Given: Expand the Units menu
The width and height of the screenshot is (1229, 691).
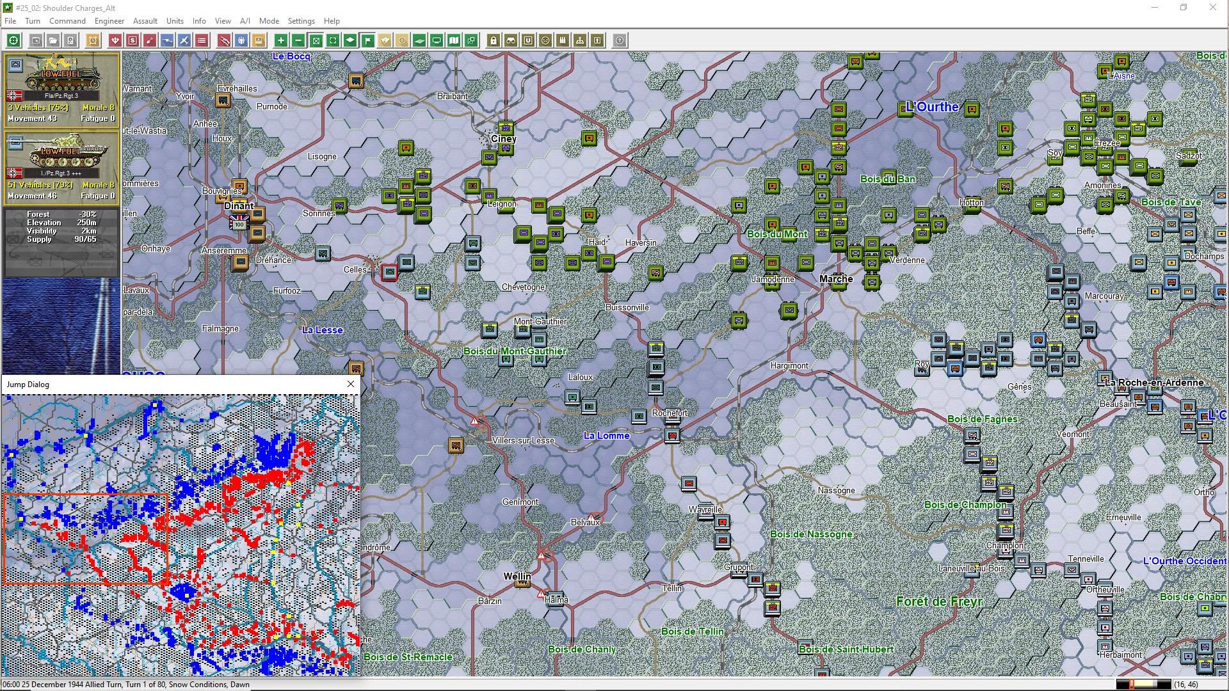Looking at the screenshot, I should coord(175,20).
